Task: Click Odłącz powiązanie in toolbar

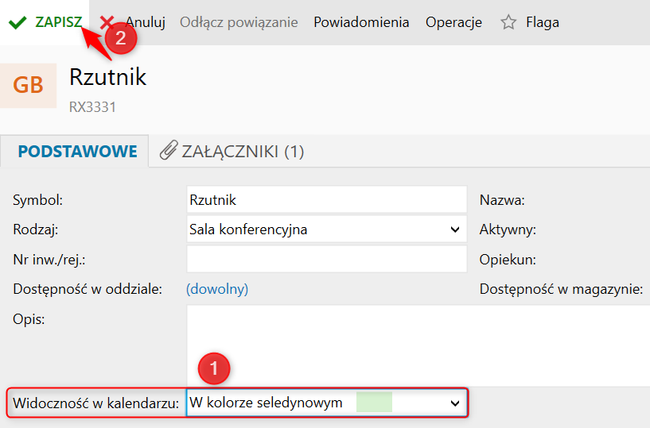Action: point(239,22)
